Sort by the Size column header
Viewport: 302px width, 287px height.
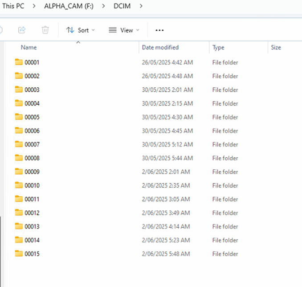tap(276, 47)
